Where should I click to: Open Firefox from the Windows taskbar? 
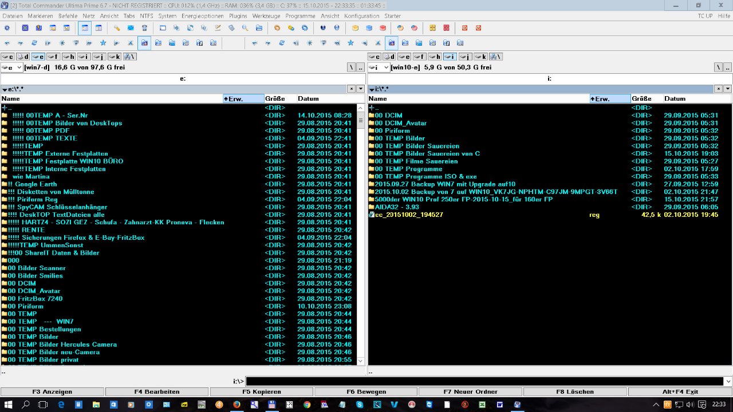pyautogui.click(x=236, y=405)
